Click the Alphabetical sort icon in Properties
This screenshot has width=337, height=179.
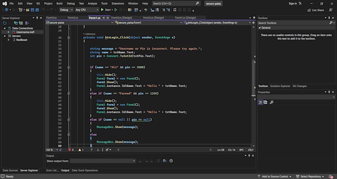266,102
